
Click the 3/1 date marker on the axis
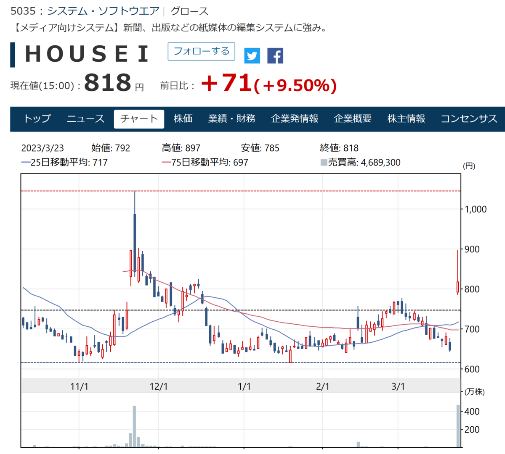click(x=398, y=386)
